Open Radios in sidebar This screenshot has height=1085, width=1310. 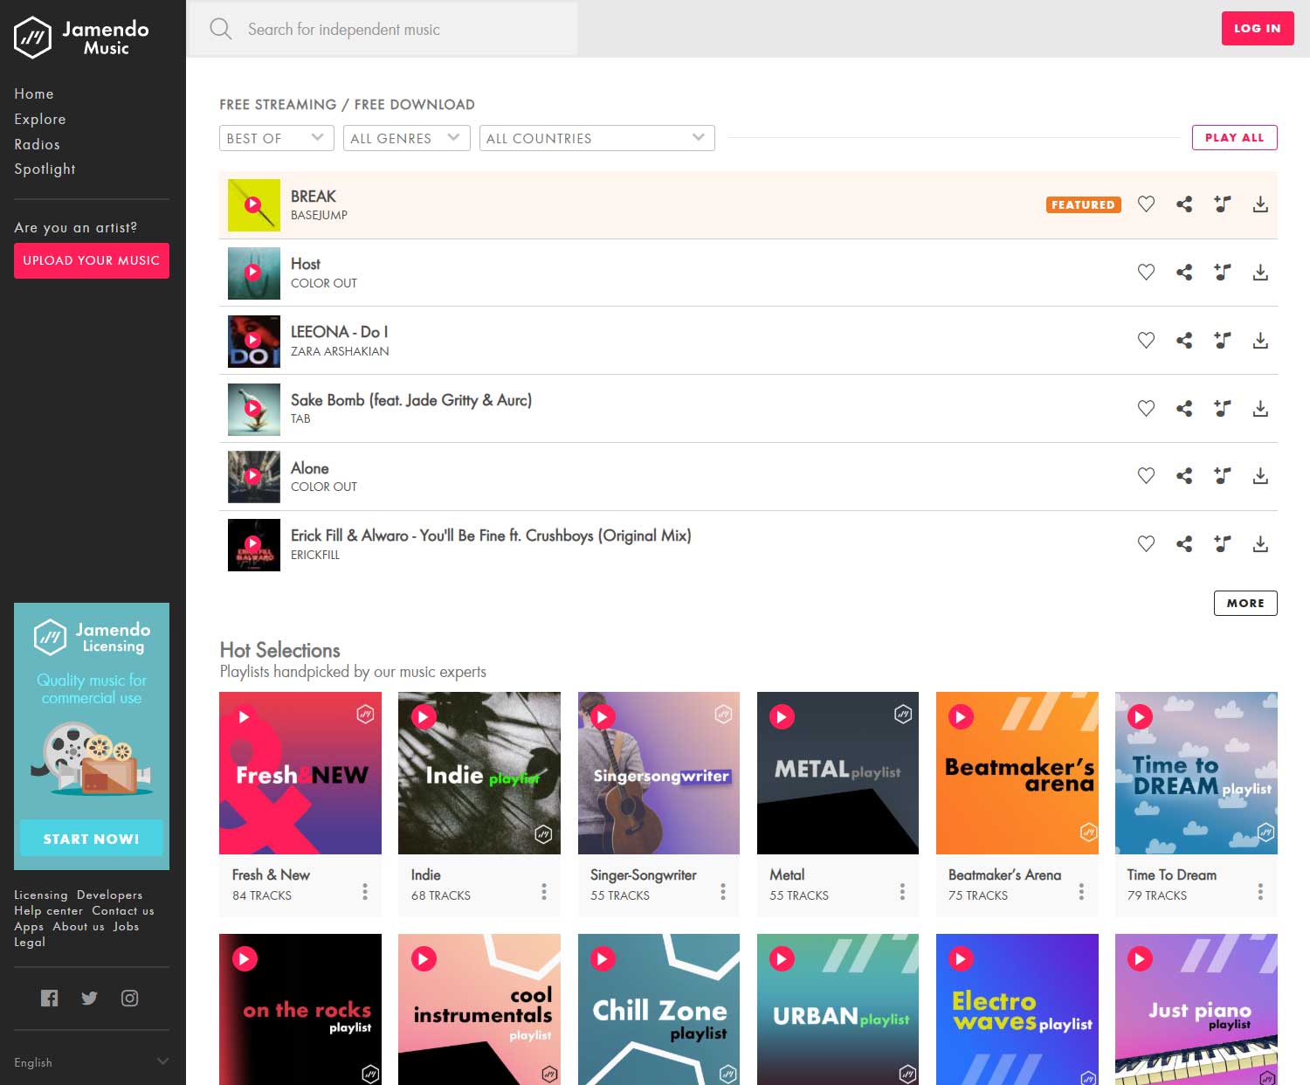(37, 144)
